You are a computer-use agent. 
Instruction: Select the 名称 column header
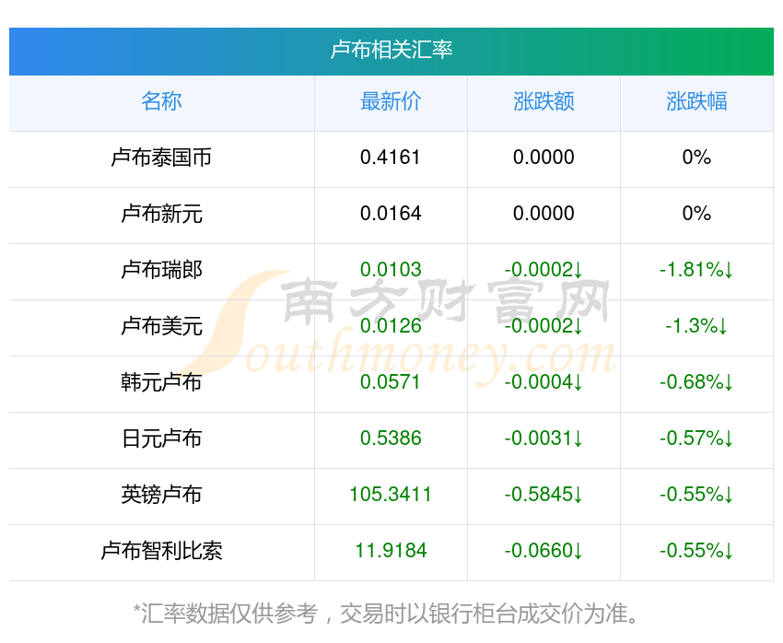point(161,101)
